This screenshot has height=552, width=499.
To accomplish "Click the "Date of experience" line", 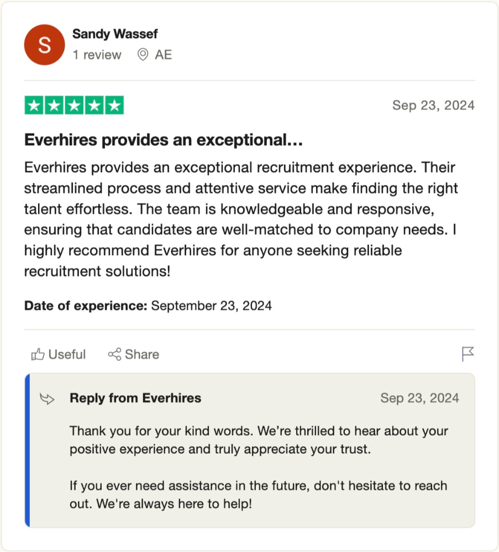I will [148, 305].
